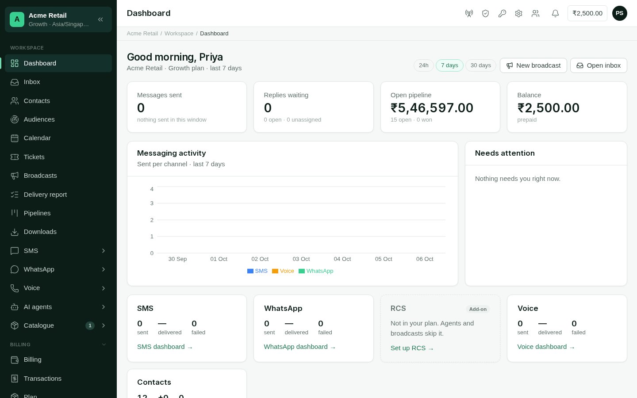Open settings gear icon in header
Viewport: 637px width, 398px height.
[518, 13]
